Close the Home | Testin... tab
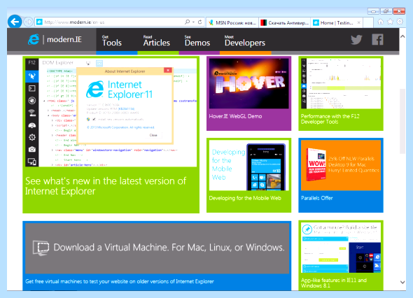Screen dimensions: 413x298 pyautogui.click(x=358, y=22)
